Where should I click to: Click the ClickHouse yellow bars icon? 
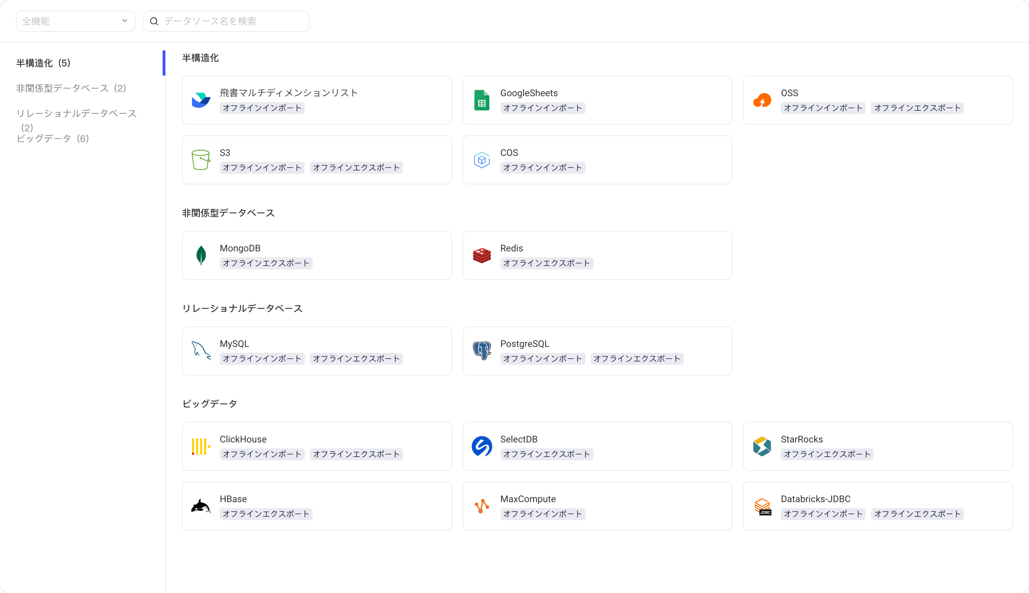point(201,446)
